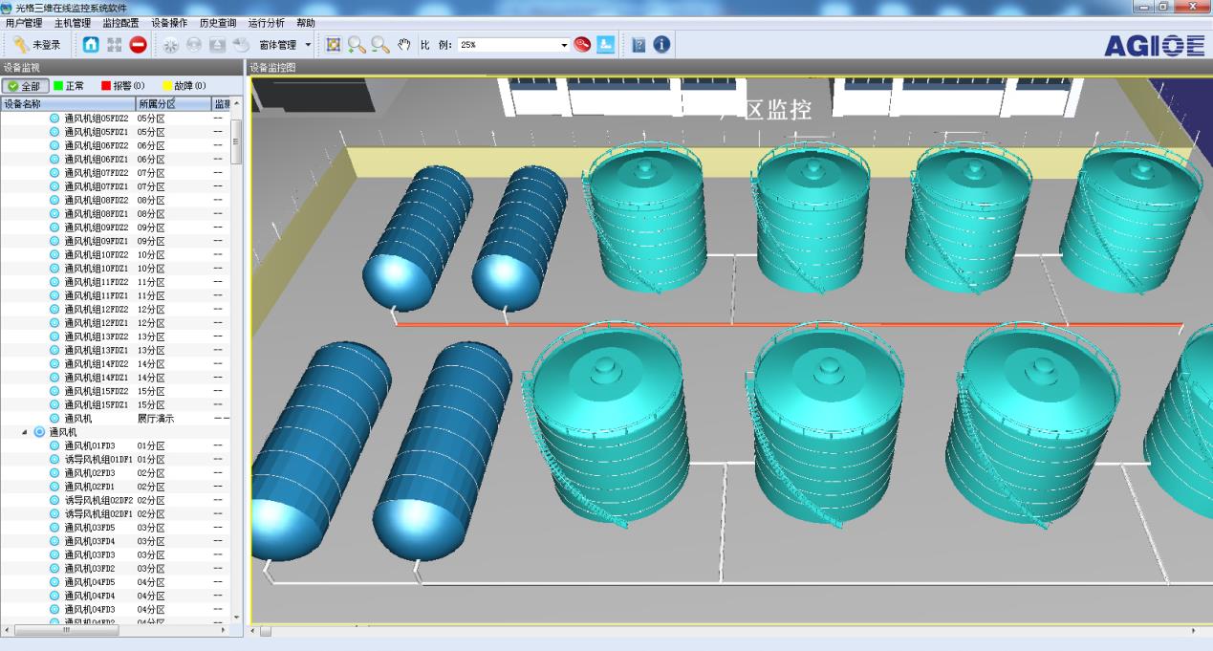Click the zoom out magnifier
The image size is (1213, 651).
(380, 45)
